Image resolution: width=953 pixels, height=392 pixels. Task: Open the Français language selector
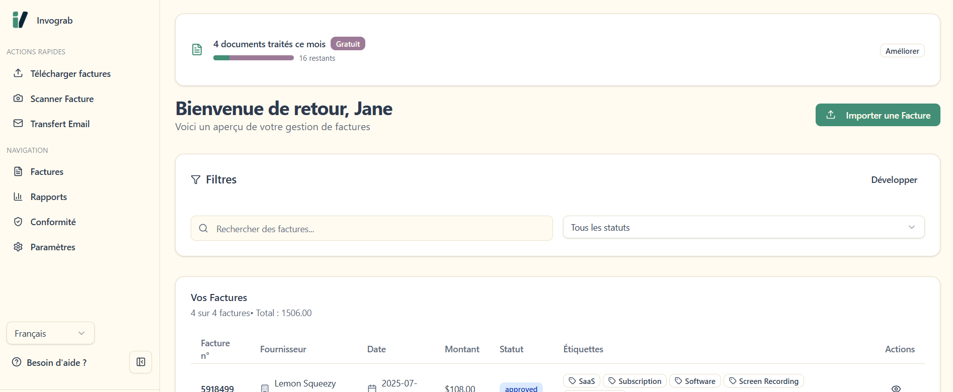[50, 334]
